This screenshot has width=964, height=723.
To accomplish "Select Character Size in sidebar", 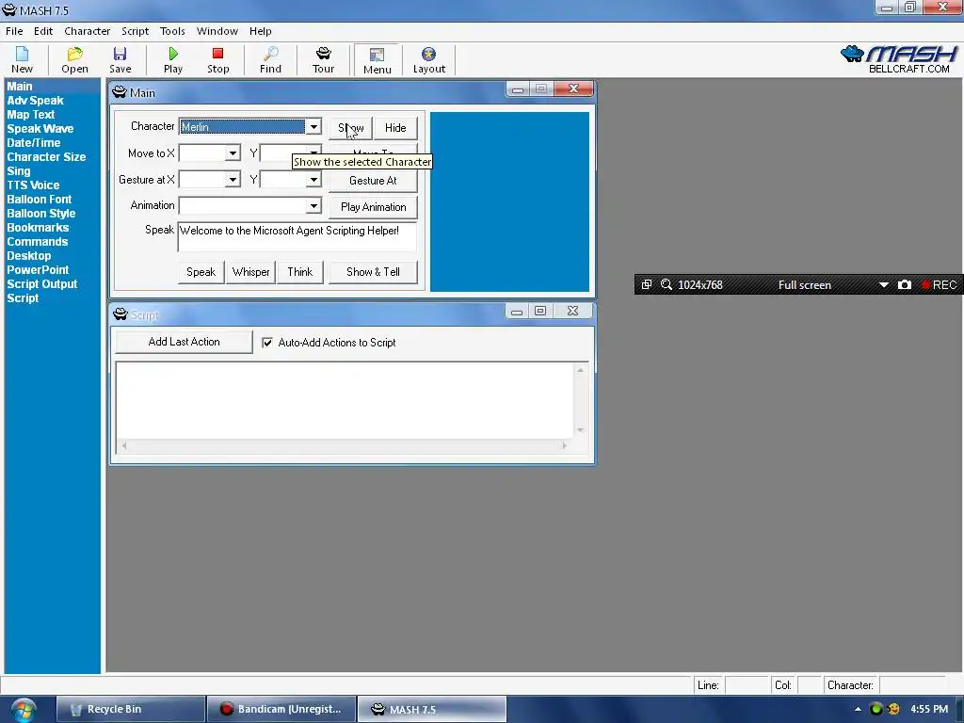I will pyautogui.click(x=46, y=157).
